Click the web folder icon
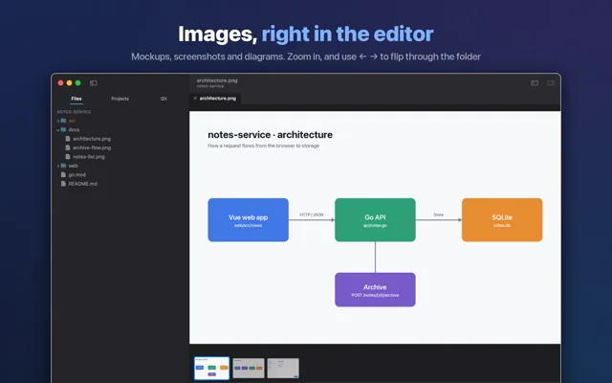 tap(63, 166)
